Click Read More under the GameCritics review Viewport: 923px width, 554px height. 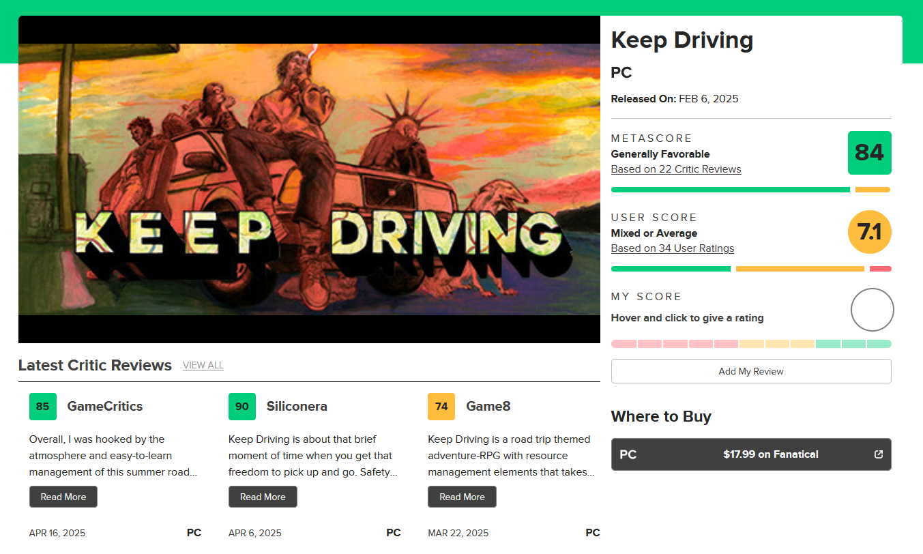pos(63,497)
